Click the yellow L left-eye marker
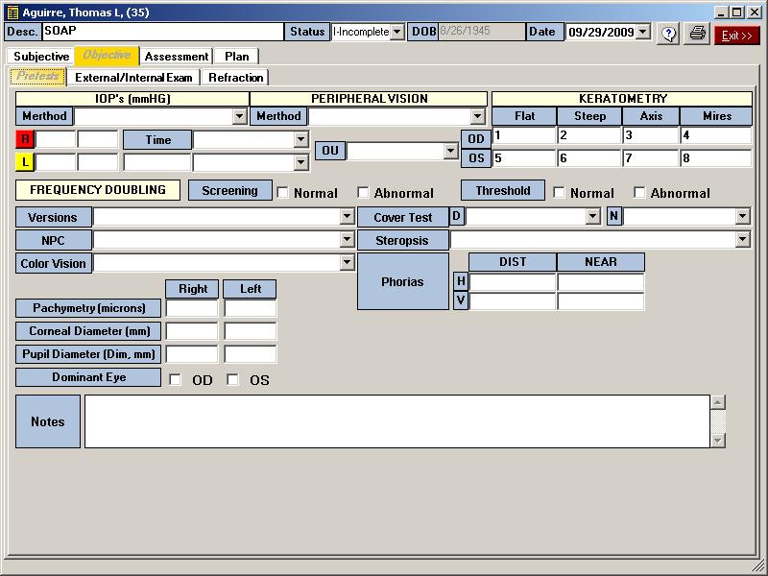The height and width of the screenshot is (576, 768). (x=25, y=163)
